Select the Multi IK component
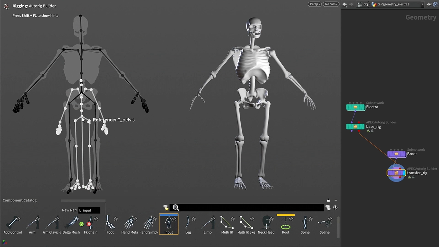 click(227, 224)
